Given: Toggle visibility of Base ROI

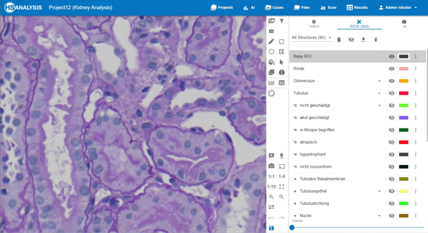Looking at the screenshot, I should pos(392,57).
